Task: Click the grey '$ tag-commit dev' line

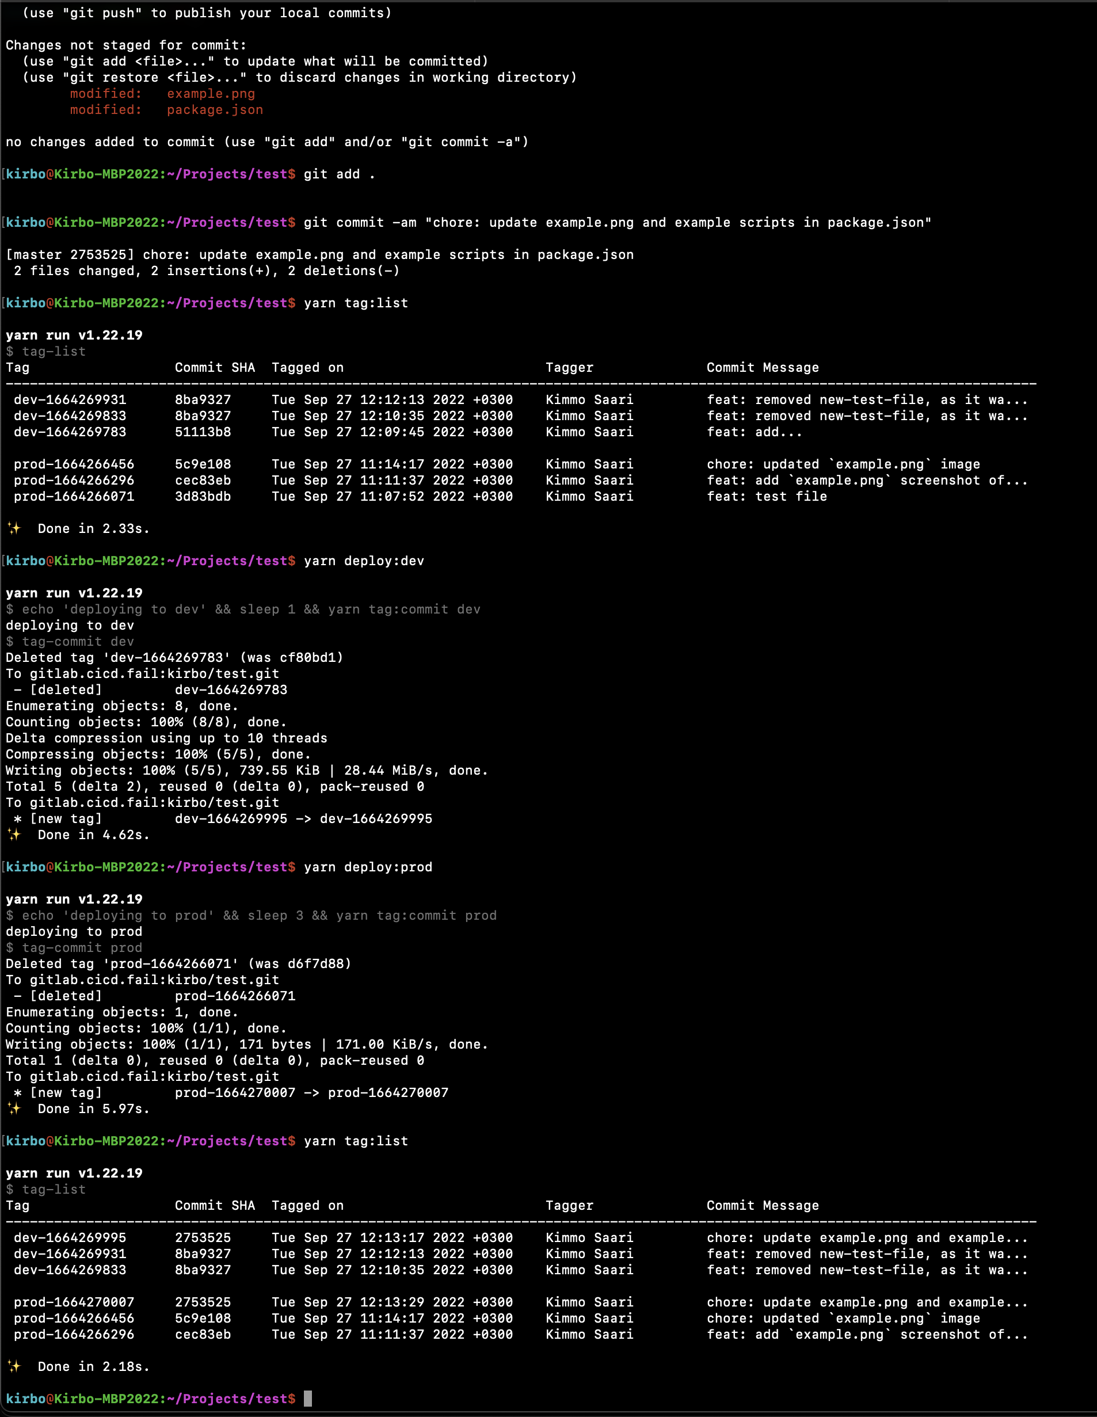Action: (70, 642)
